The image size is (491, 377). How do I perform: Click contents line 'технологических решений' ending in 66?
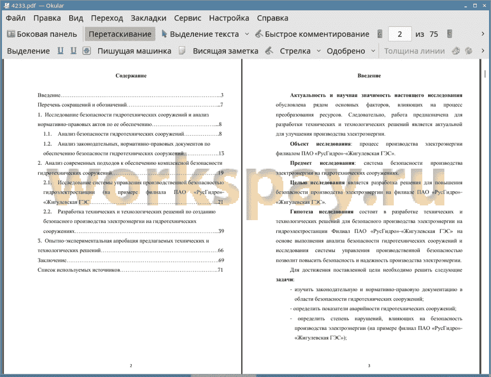[131, 251]
